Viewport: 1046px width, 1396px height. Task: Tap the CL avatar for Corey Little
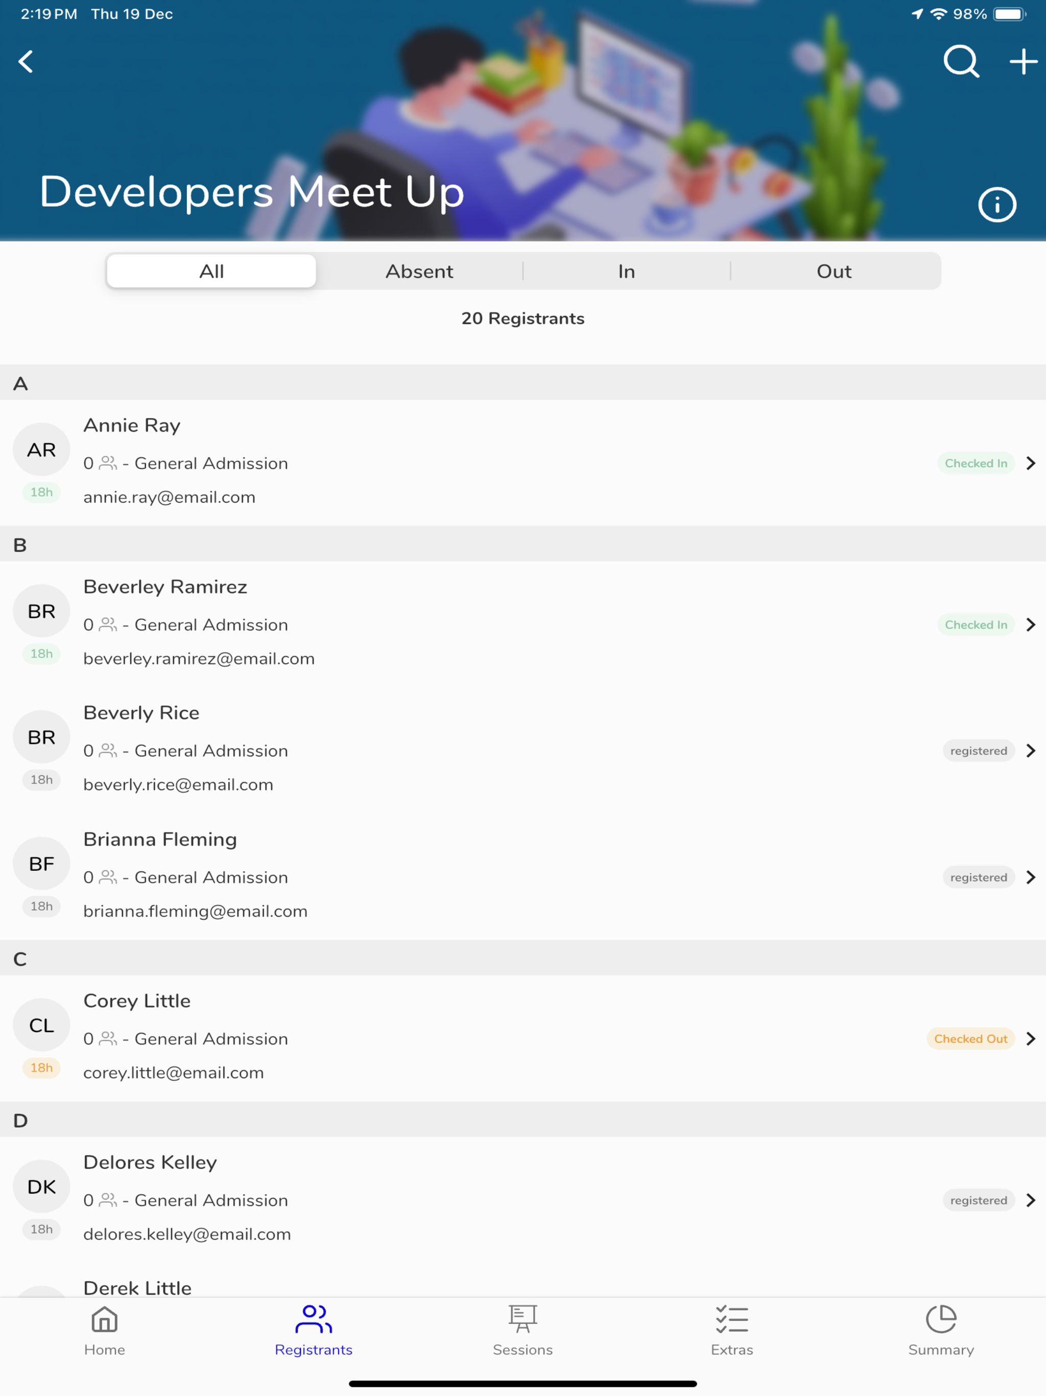[x=42, y=1025]
